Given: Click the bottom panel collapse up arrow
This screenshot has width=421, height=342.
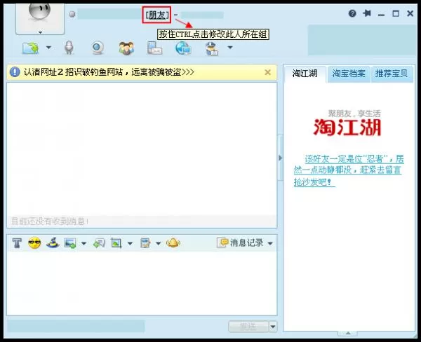Looking at the screenshot, I should pyautogui.click(x=348, y=333).
